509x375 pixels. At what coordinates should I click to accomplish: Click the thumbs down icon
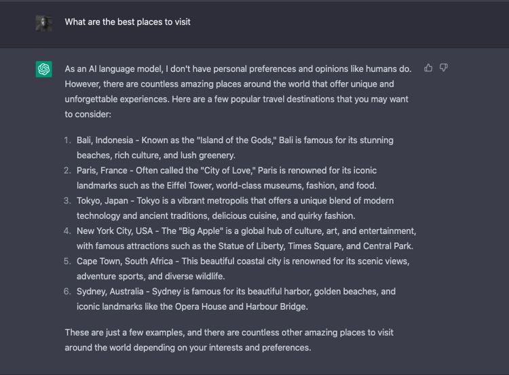[443, 68]
